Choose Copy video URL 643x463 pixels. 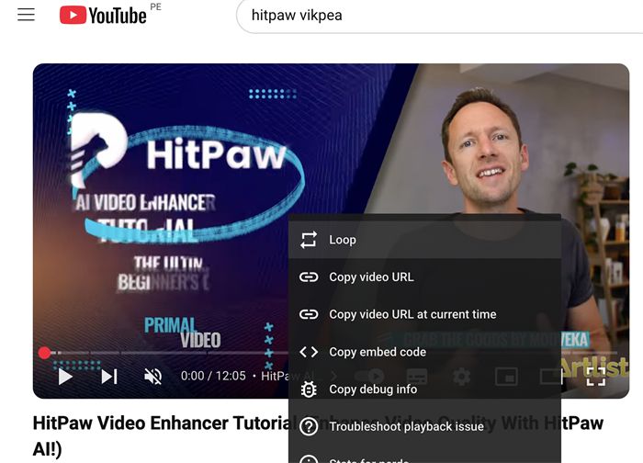424,277
